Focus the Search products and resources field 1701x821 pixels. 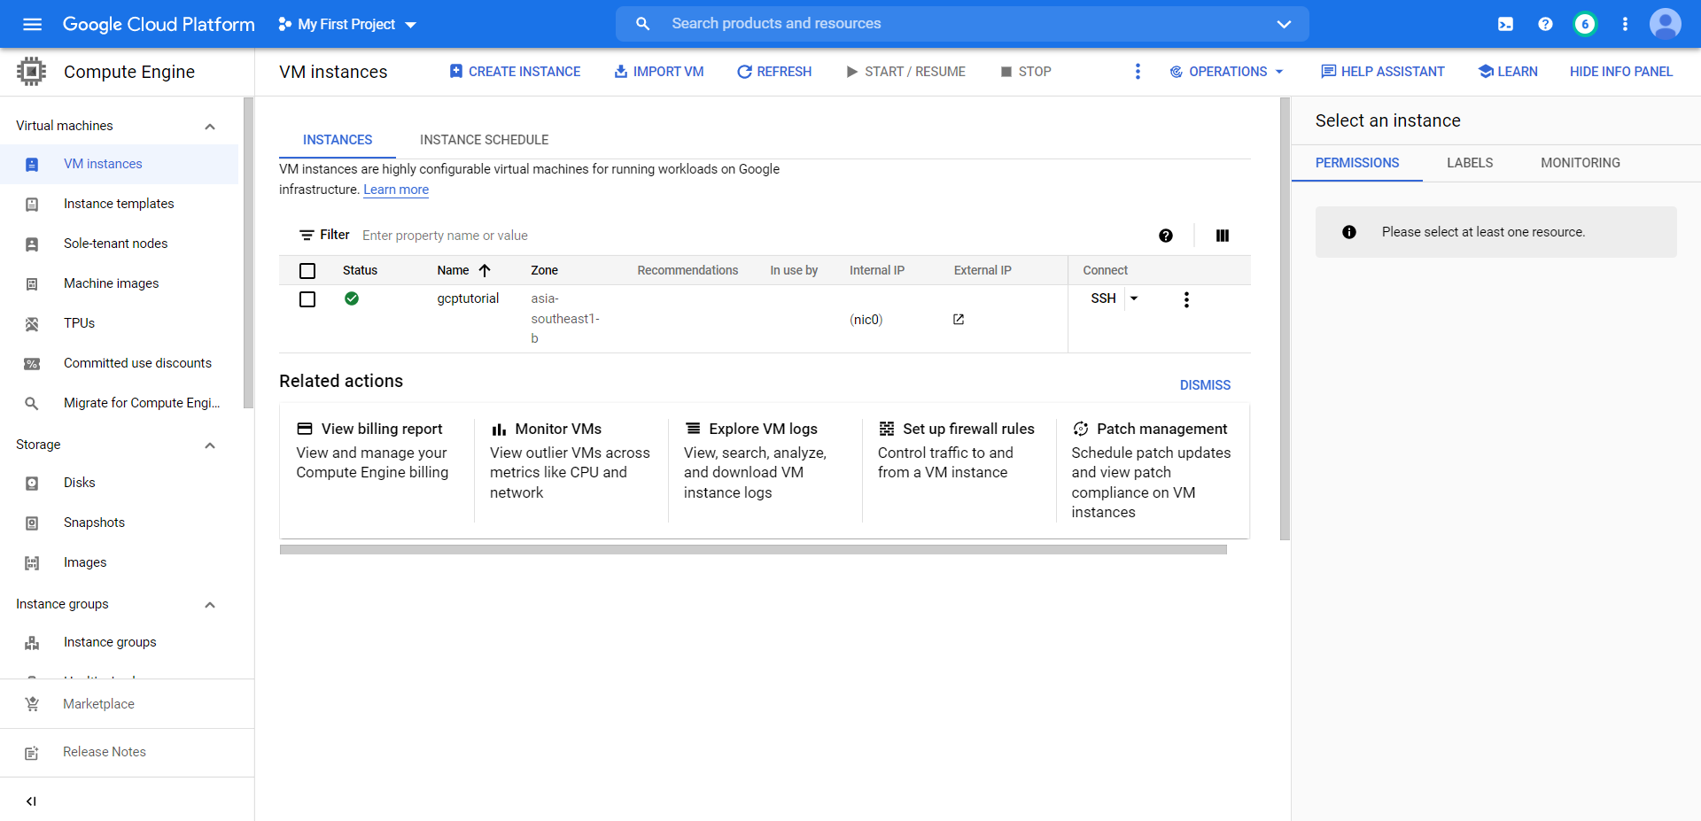(962, 24)
